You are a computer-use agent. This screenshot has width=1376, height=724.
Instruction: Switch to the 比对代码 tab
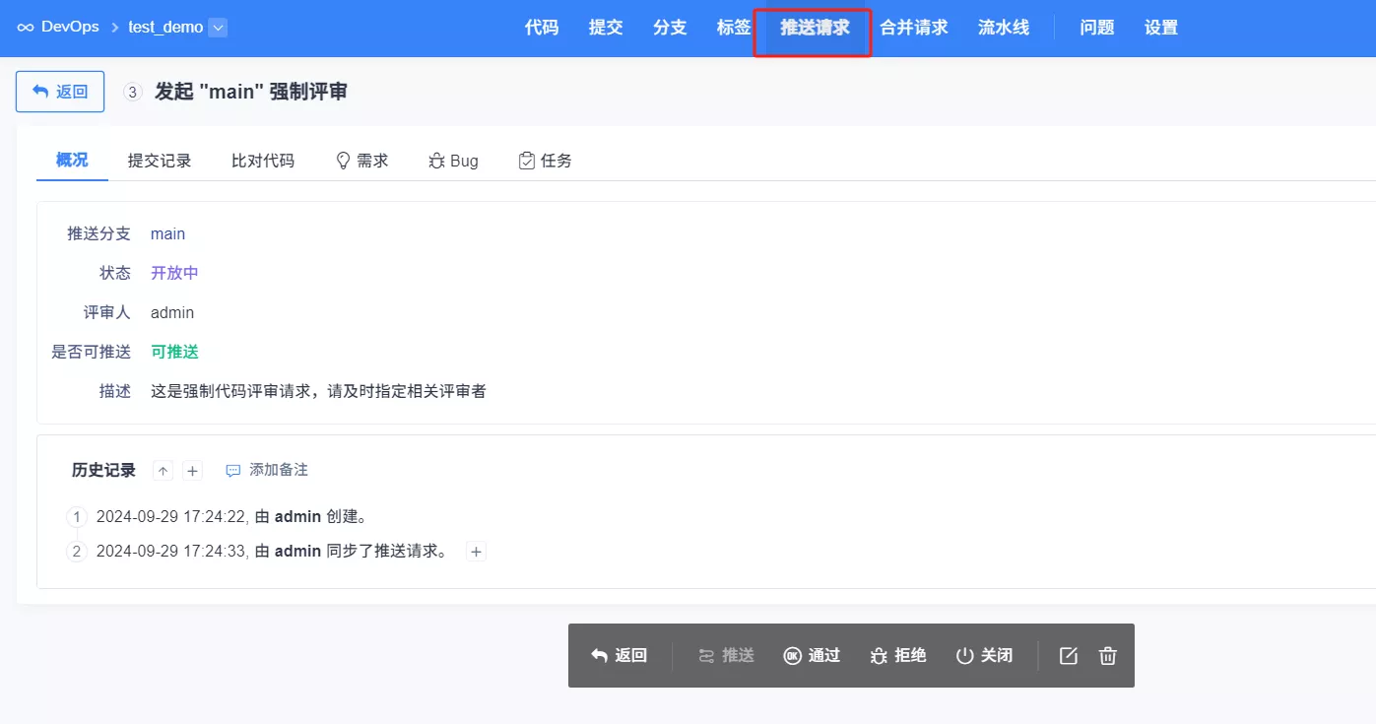(263, 161)
